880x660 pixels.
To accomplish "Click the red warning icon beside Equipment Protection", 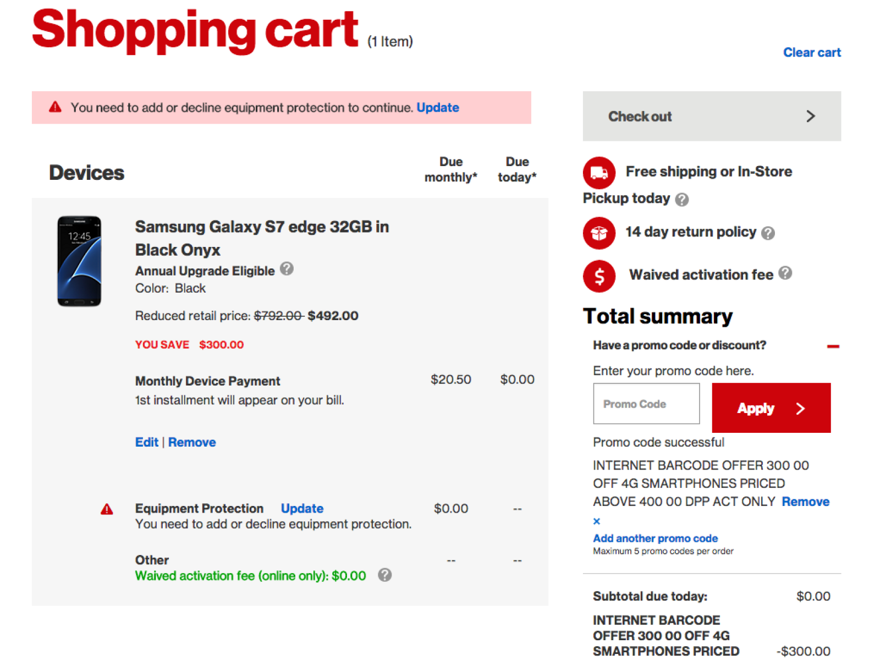I will pos(107,509).
